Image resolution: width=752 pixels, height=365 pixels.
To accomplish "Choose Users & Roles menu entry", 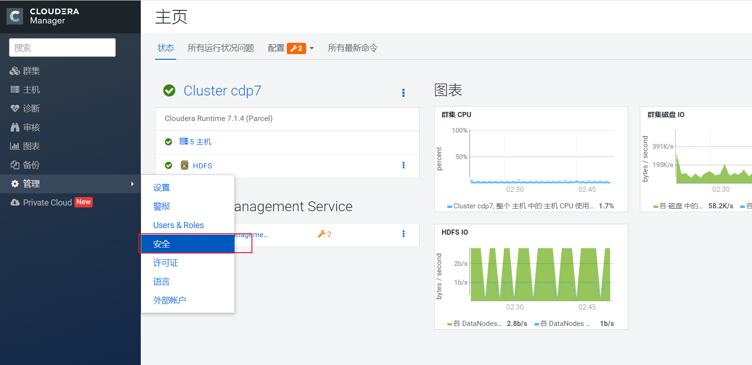I will pyautogui.click(x=178, y=225).
